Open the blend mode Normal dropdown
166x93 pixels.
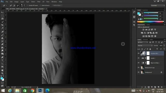tap(145, 45)
